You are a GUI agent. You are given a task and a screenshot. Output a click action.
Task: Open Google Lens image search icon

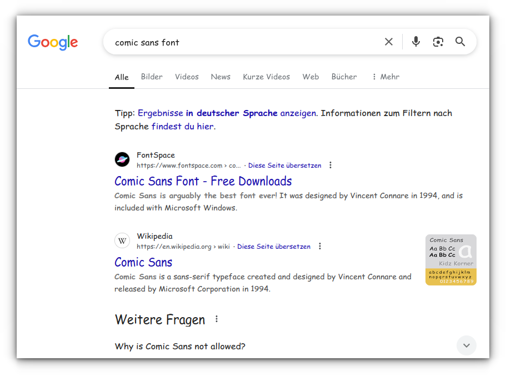pyautogui.click(x=438, y=42)
